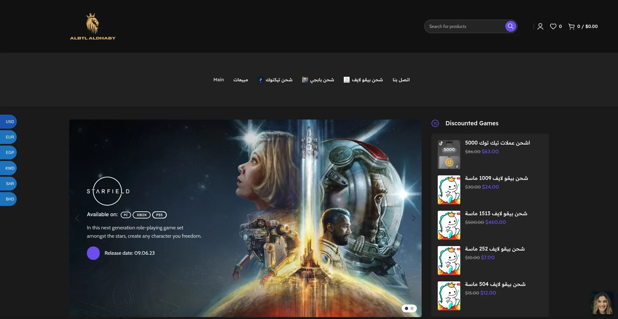Screen dimensions: 618x319
Task: Click the Discounted Games percent badge icon
Action: coord(435,123)
